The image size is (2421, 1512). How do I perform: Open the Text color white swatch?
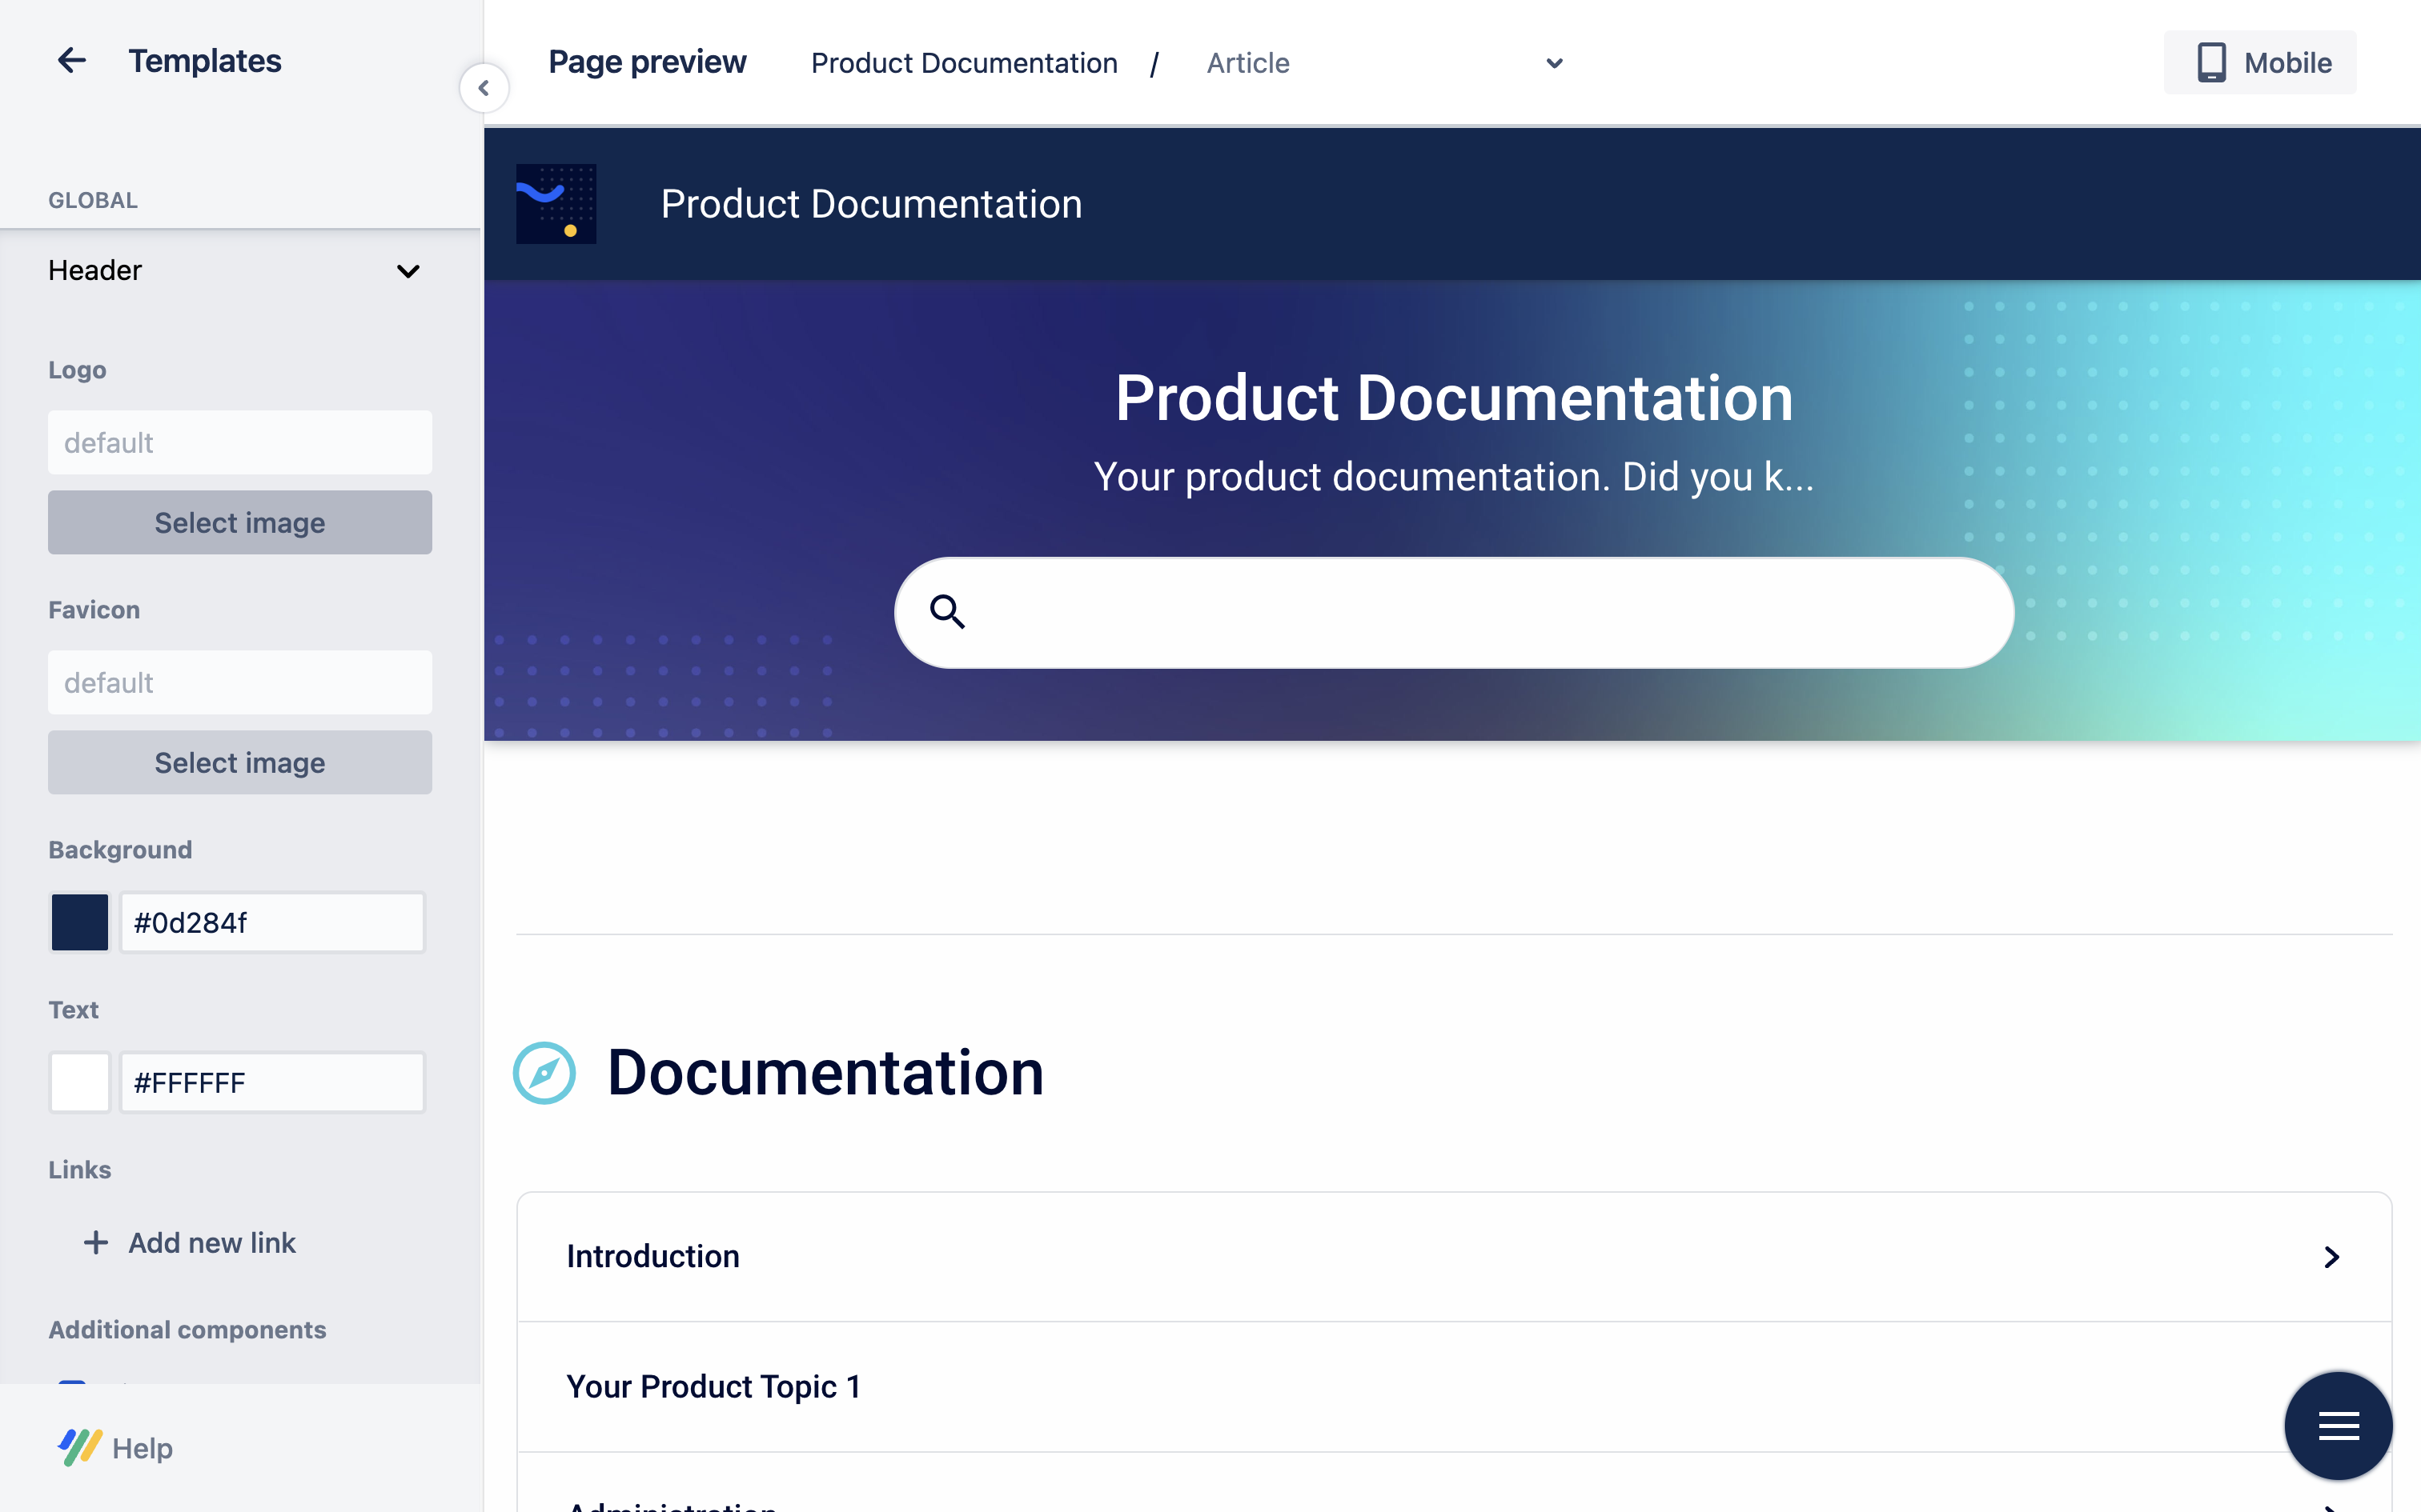point(80,1082)
